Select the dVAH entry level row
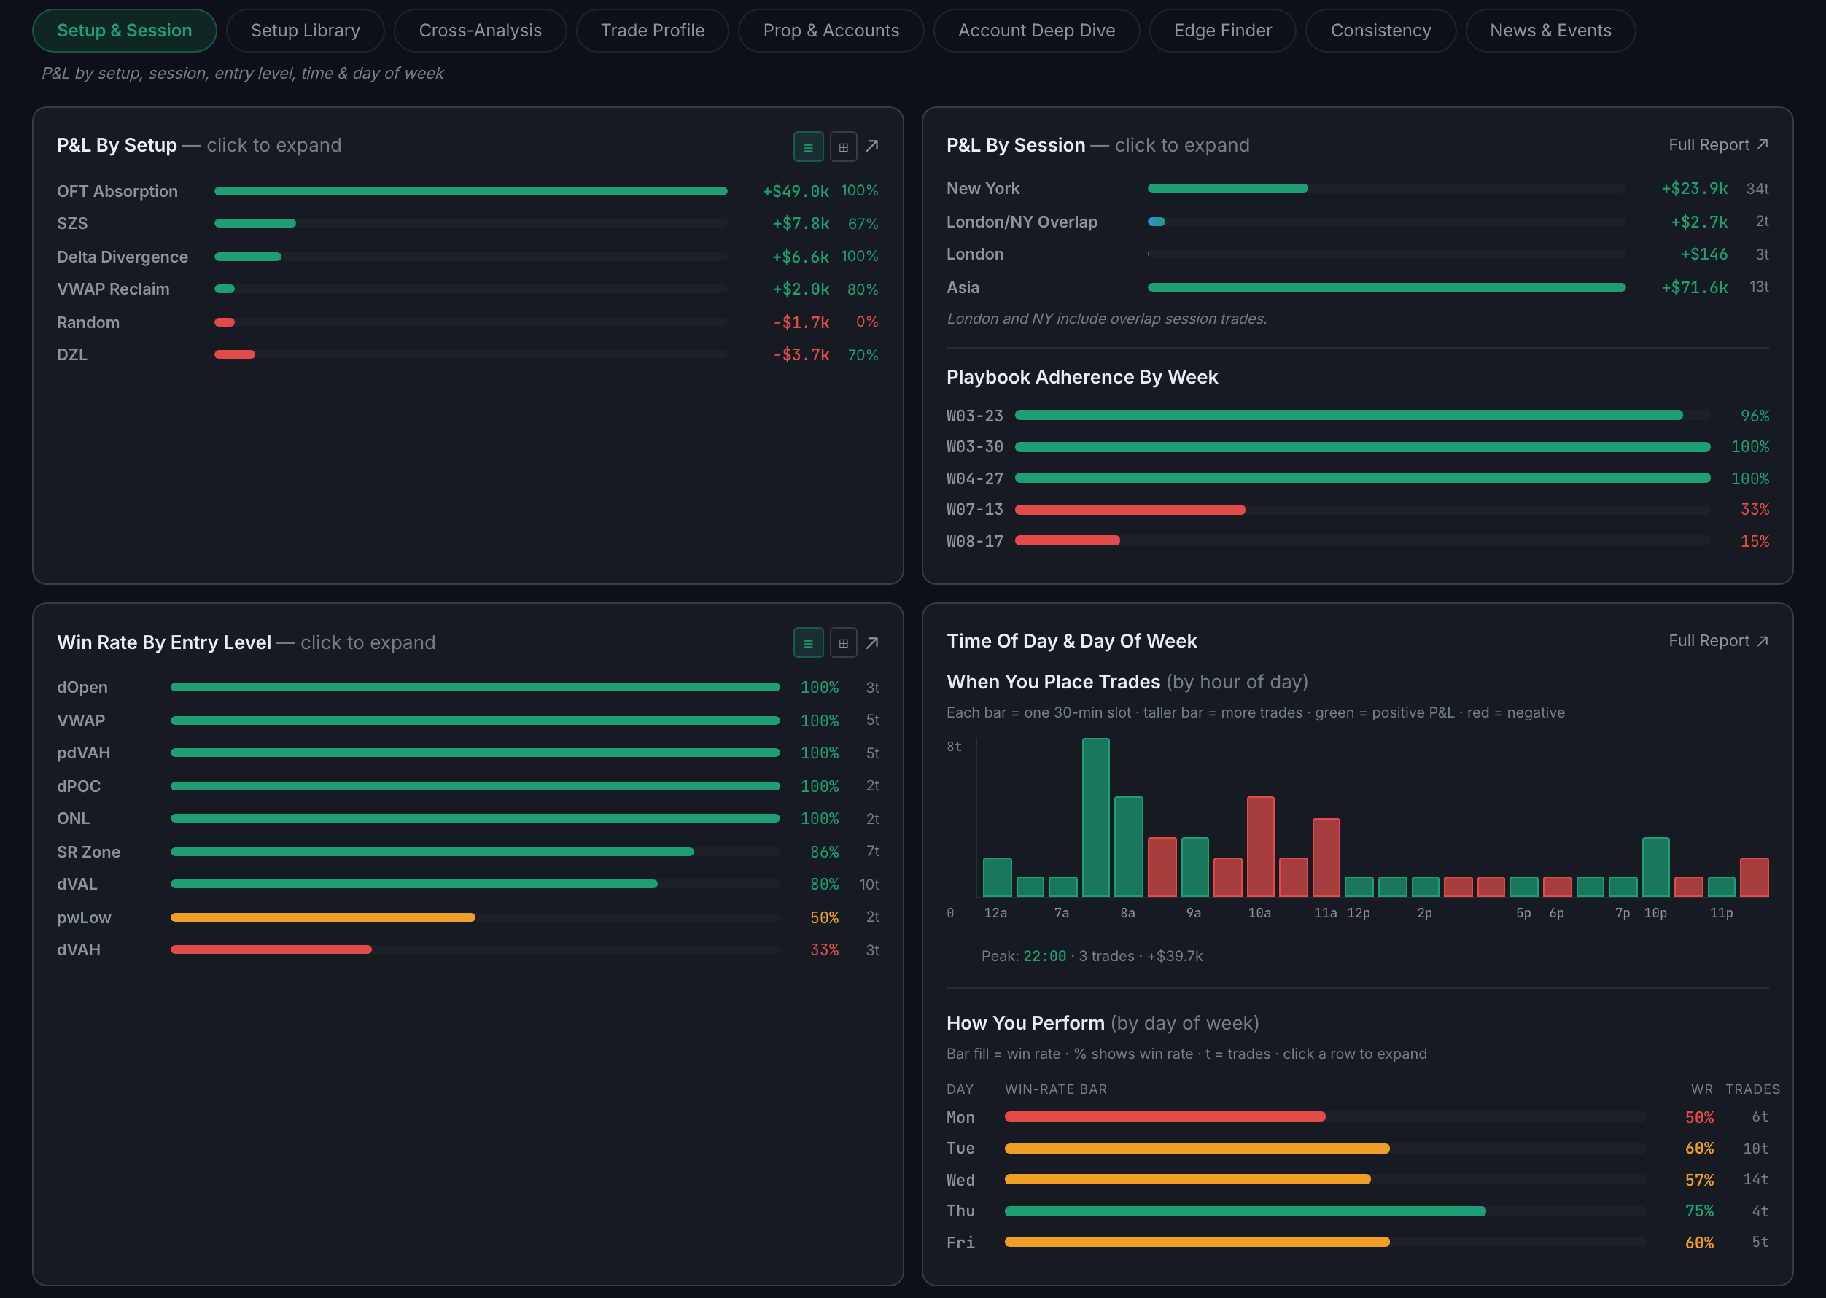This screenshot has width=1826, height=1298. coord(467,949)
